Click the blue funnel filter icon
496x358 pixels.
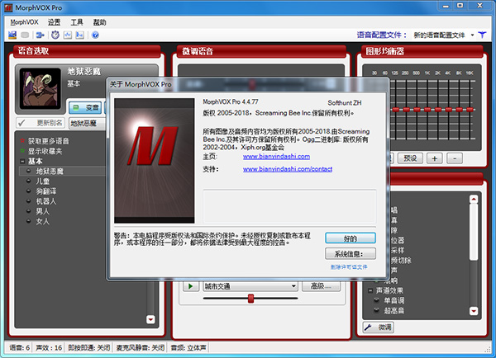[483, 35]
